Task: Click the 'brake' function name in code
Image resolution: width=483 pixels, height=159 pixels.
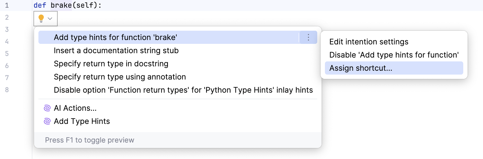Action: (61, 5)
